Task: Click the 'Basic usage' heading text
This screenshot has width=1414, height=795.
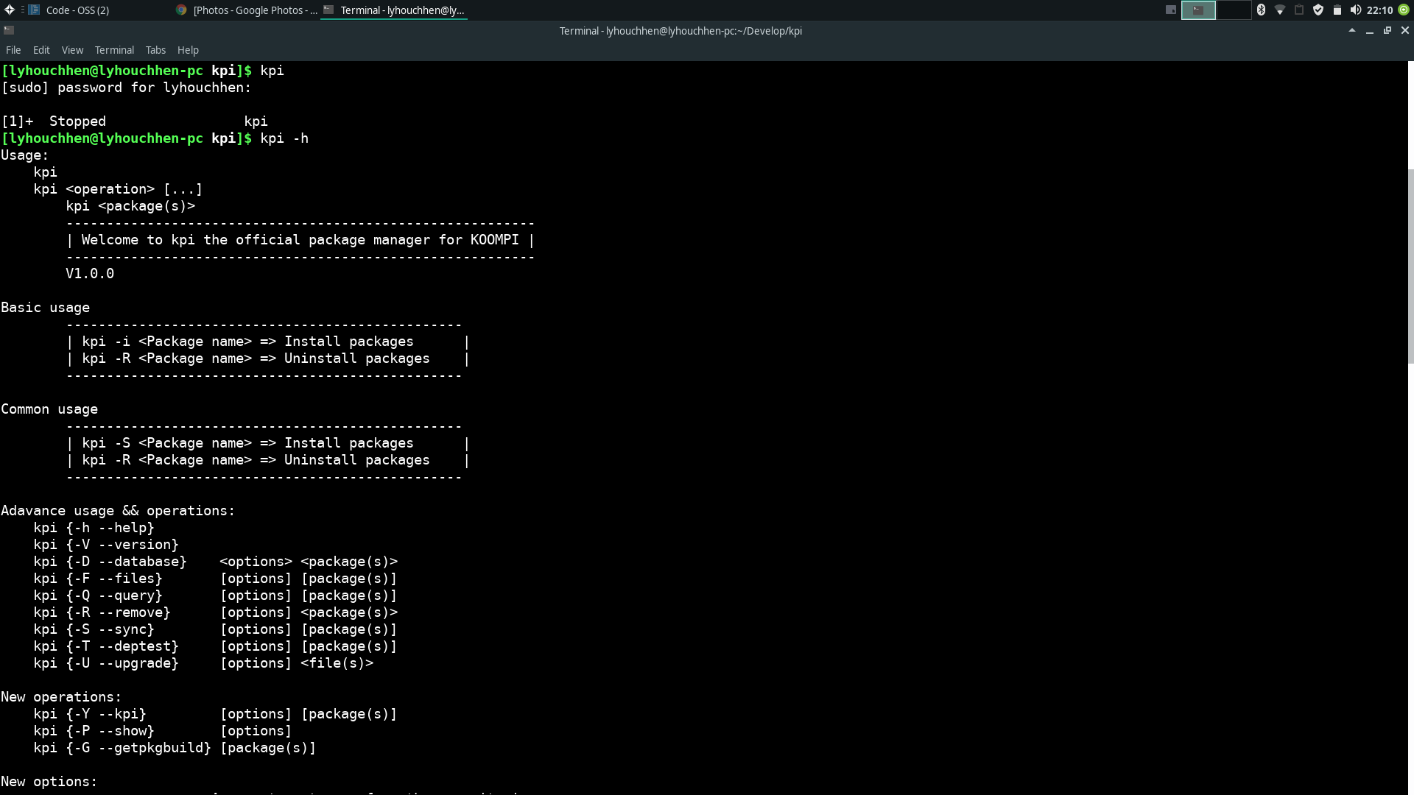Action: (x=45, y=308)
